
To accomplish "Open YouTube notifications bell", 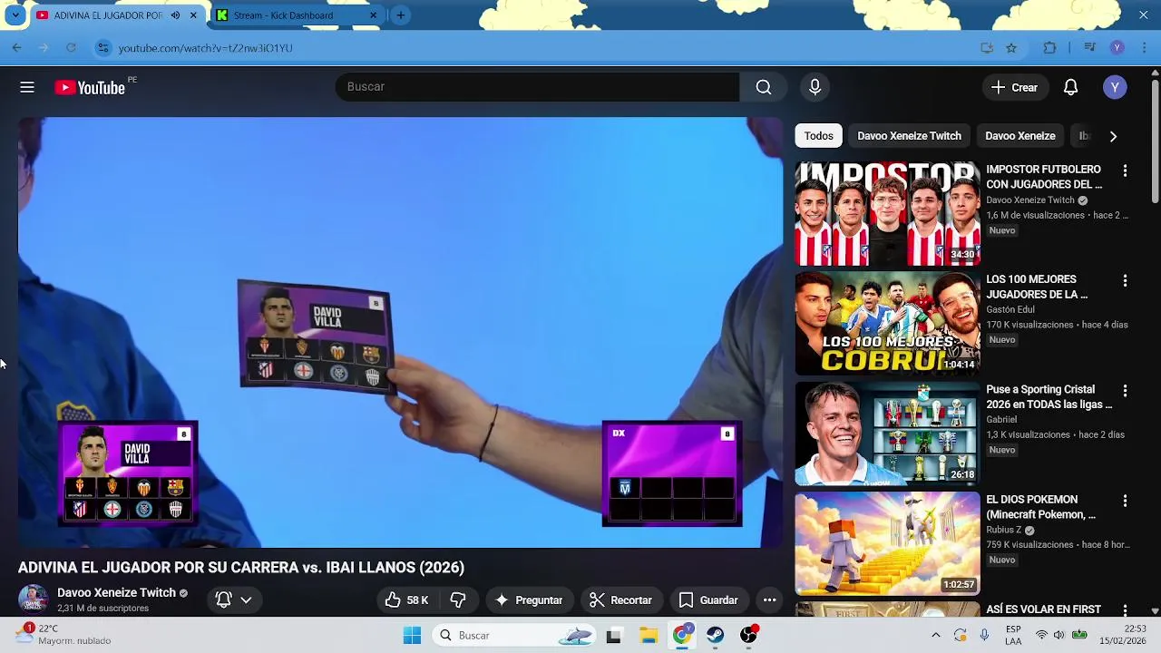I will [1070, 87].
